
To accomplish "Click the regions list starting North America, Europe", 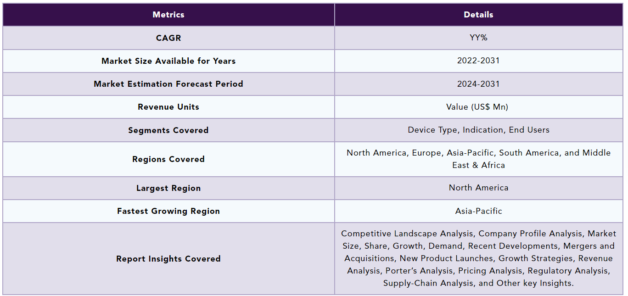I will point(478,159).
